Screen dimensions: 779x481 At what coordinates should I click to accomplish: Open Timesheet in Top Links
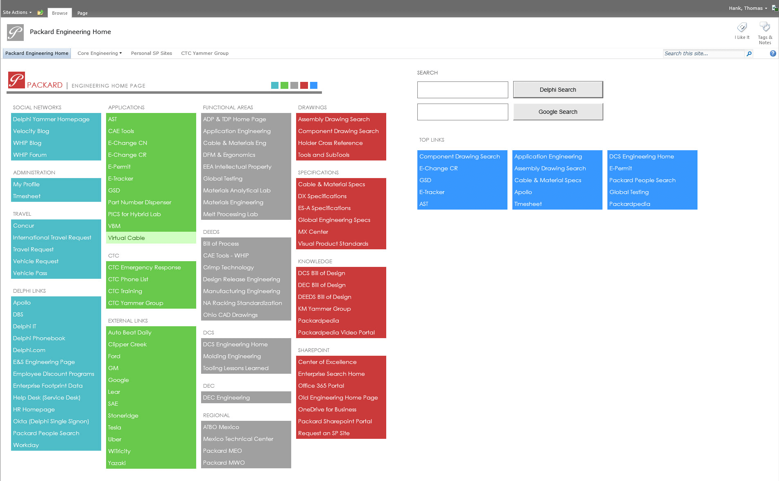click(528, 204)
